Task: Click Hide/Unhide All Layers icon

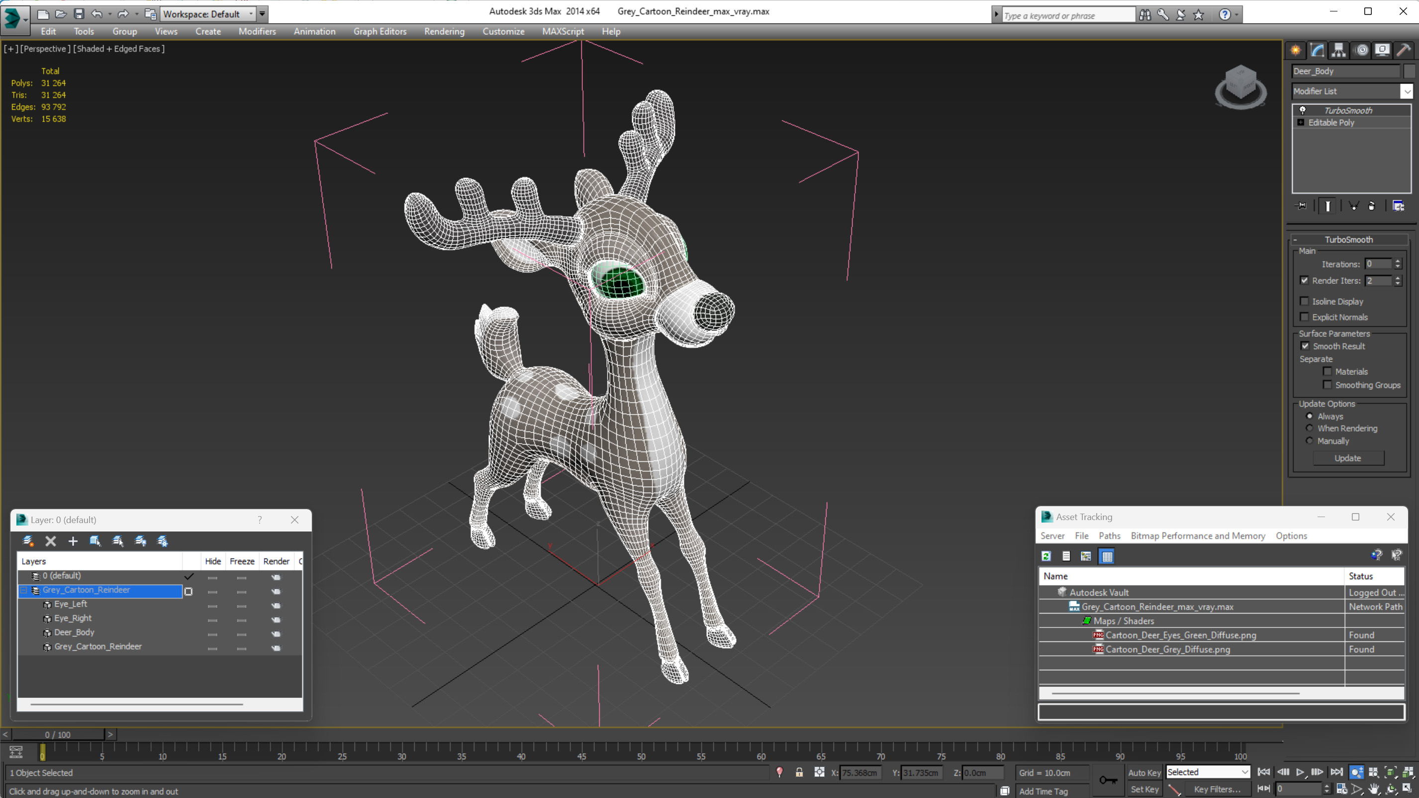Action: tap(140, 541)
